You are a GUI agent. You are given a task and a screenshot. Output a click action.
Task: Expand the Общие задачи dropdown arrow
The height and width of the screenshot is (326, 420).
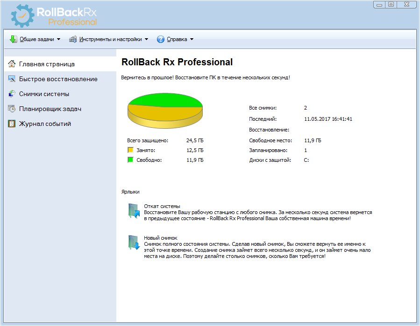pos(58,39)
